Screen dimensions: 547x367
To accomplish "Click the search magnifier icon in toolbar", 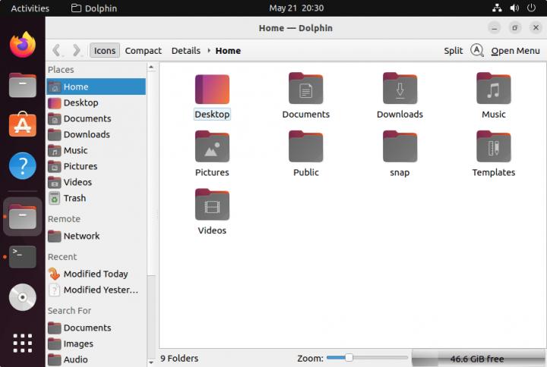I will [x=476, y=51].
